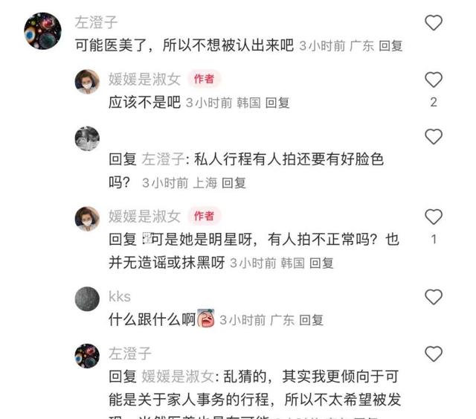
Task: Like 左澄子's reply 乱猜的
Action: click(433, 354)
